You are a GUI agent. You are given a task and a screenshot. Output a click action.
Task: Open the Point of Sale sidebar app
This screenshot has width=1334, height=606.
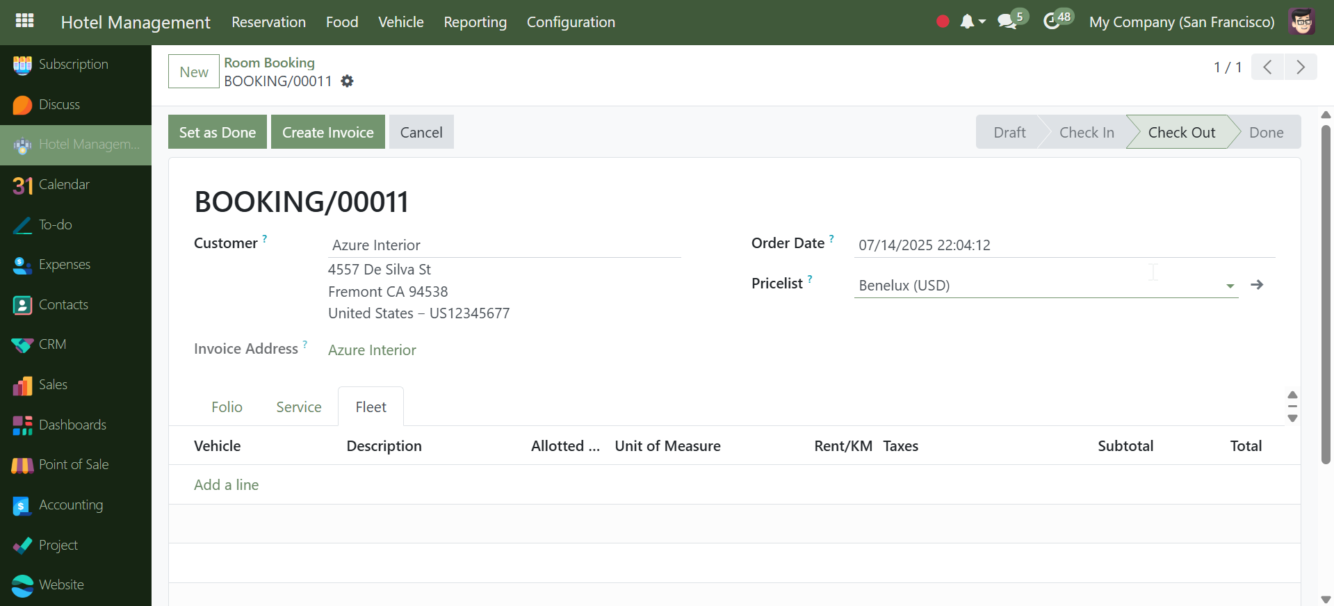(73, 465)
